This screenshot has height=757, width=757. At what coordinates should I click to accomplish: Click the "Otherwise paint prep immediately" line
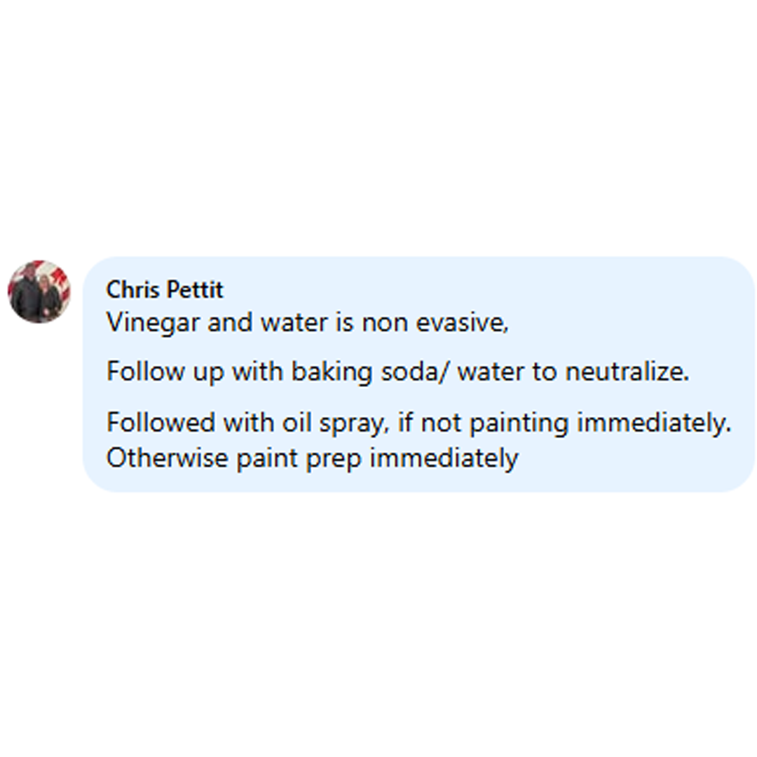pos(313,458)
